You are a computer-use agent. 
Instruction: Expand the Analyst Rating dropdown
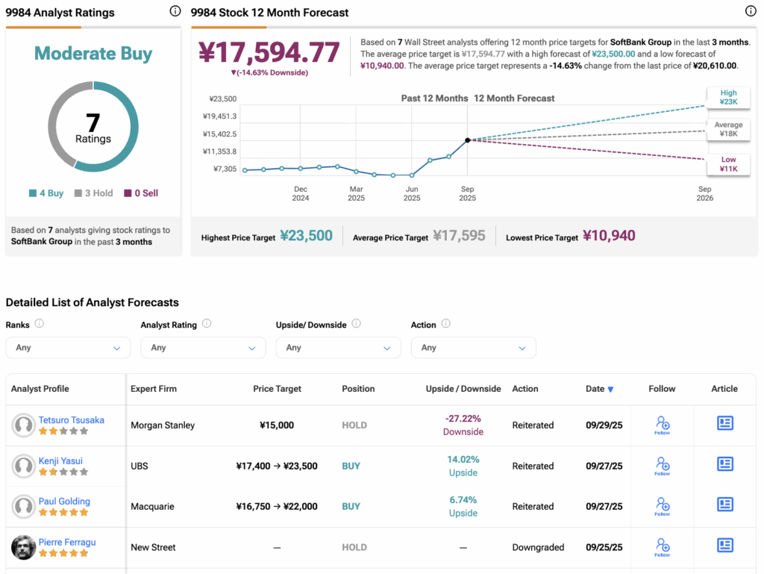[x=203, y=348]
